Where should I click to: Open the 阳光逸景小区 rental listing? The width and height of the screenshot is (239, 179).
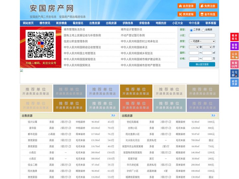click(x=132, y=134)
